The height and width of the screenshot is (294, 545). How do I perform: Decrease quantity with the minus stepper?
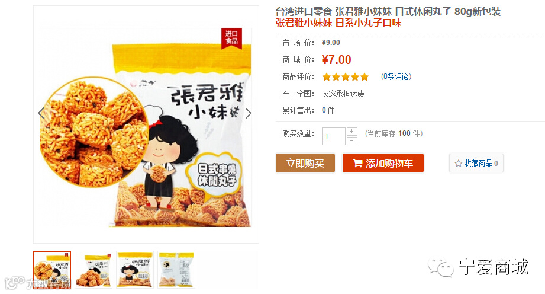tap(351, 140)
